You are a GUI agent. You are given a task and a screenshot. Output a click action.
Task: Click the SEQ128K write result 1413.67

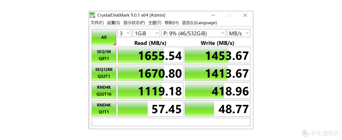(218, 73)
